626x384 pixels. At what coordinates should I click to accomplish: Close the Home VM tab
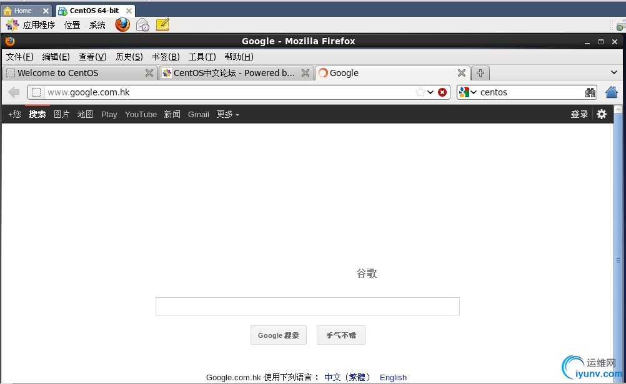click(x=46, y=11)
